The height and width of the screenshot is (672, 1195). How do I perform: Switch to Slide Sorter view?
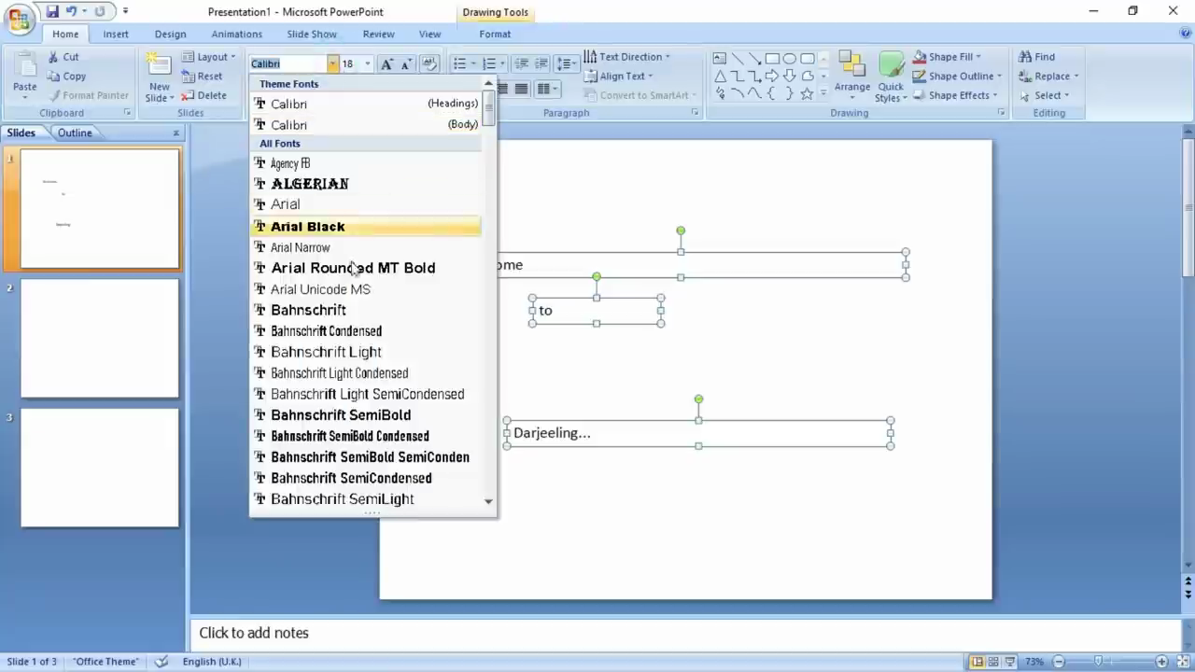pyautogui.click(x=994, y=662)
